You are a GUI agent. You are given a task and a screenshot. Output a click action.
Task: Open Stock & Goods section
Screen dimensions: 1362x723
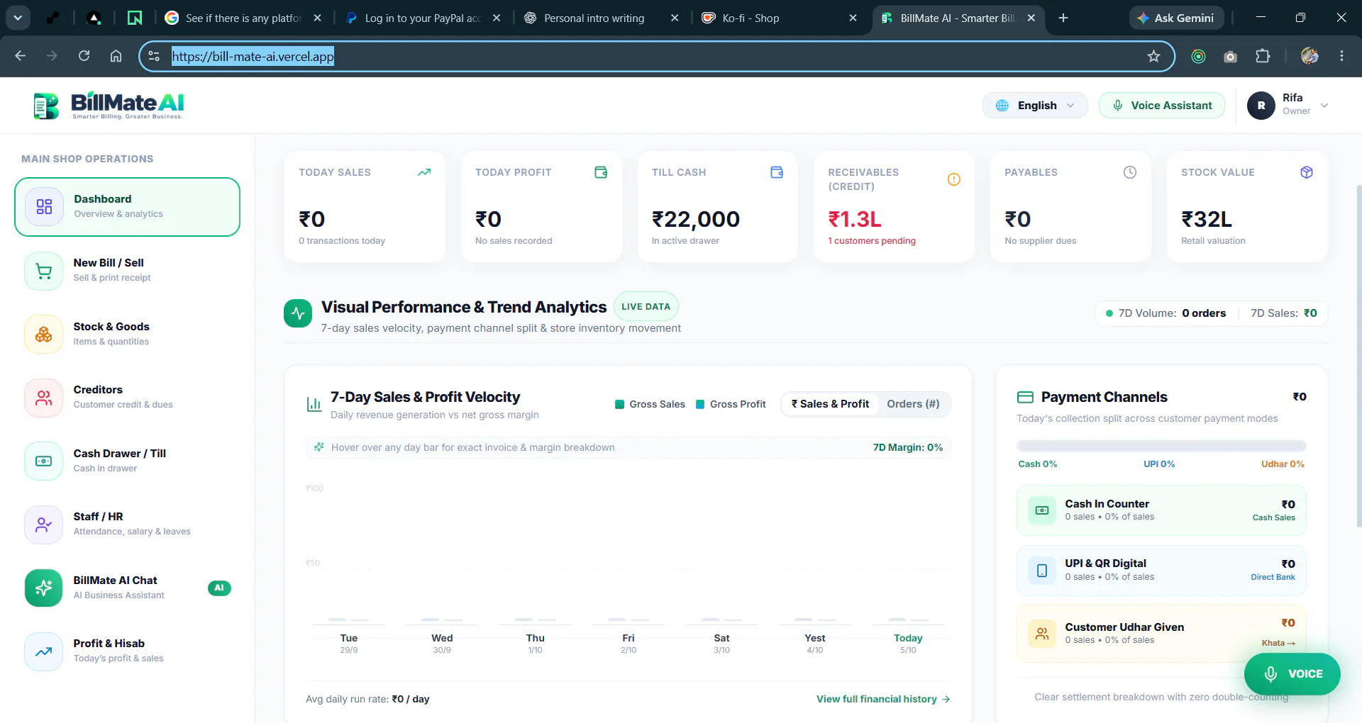[127, 334]
